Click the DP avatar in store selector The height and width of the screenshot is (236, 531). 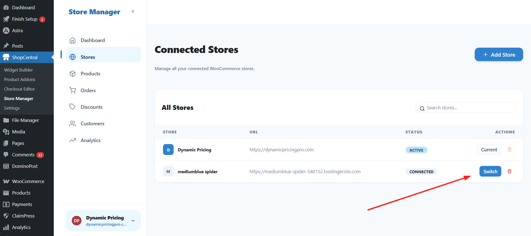click(76, 221)
